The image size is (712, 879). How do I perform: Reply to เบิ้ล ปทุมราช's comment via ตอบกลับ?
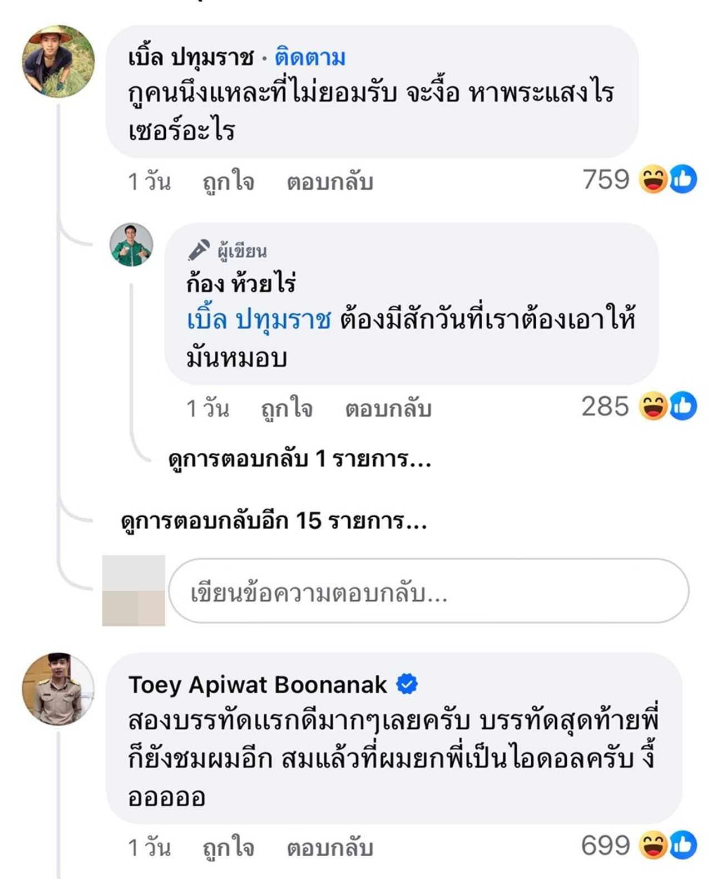[329, 181]
